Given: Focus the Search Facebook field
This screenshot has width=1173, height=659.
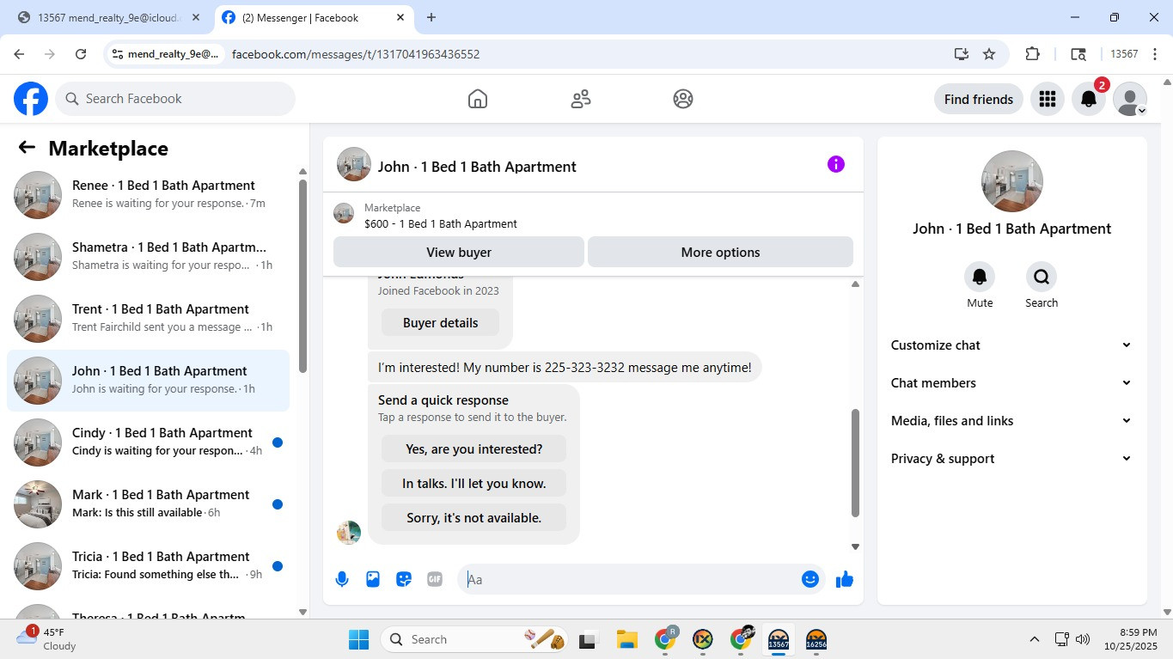Looking at the screenshot, I should pyautogui.click(x=175, y=99).
